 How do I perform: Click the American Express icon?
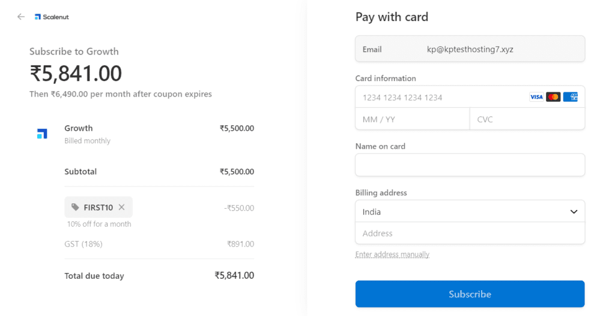pos(571,97)
